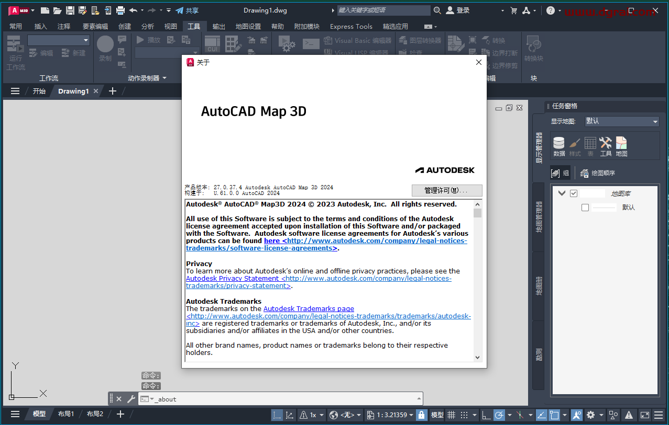The width and height of the screenshot is (669, 425).
Task: Open the 1:3.21359 scale dropdown
Action: 390,415
